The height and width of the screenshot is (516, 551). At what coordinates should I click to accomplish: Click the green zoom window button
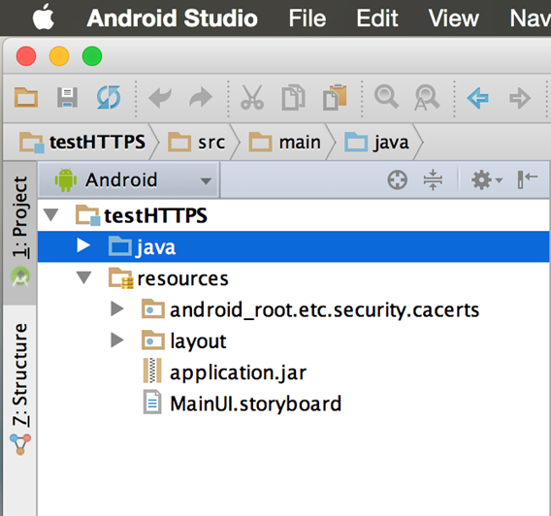point(92,56)
